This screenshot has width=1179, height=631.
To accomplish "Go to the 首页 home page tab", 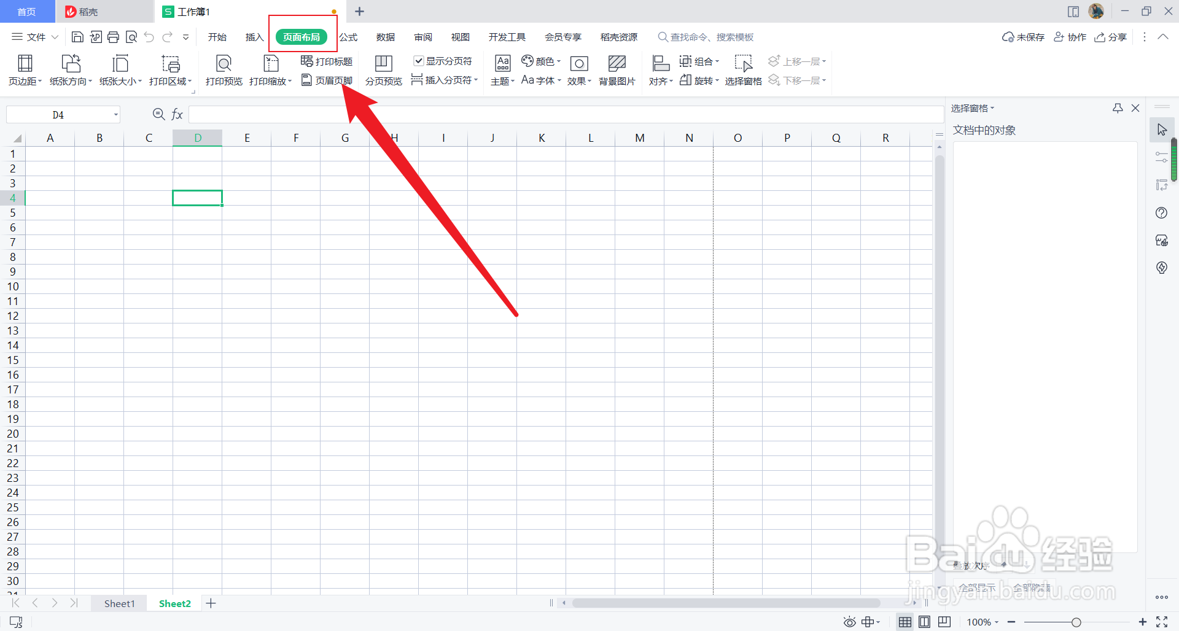I will coord(26,12).
